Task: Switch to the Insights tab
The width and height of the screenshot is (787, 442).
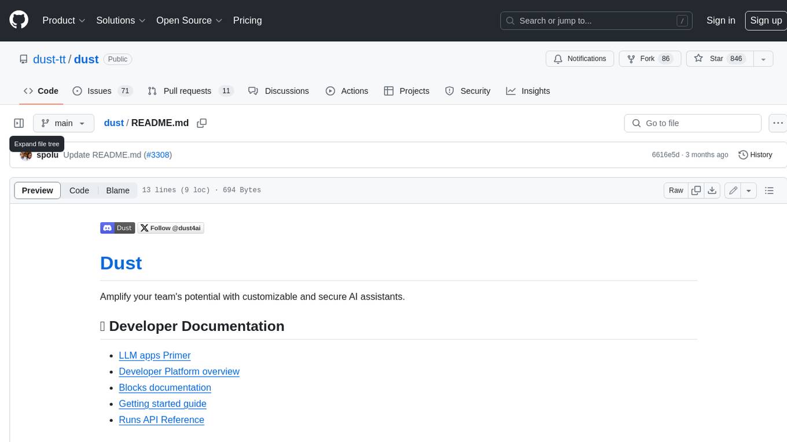Action: pyautogui.click(x=528, y=91)
